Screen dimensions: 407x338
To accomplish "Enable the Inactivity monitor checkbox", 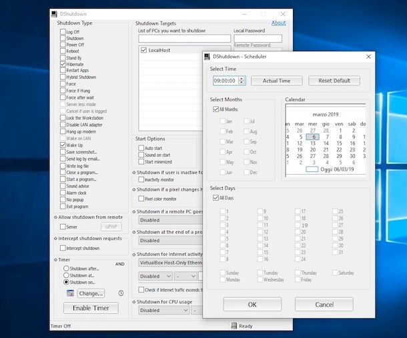I will pyautogui.click(x=141, y=179).
